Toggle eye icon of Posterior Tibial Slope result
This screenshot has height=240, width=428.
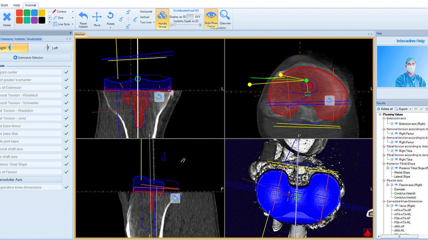pyautogui.click(x=396, y=168)
